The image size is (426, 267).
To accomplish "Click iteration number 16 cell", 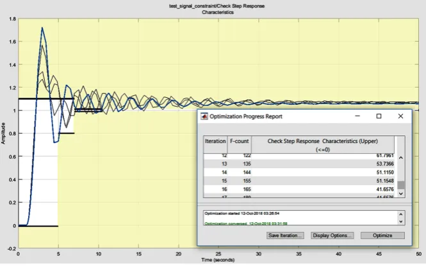I will (224, 189).
